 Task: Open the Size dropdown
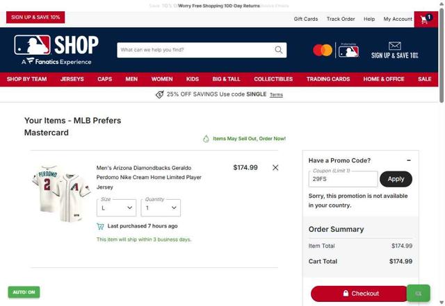click(x=116, y=207)
